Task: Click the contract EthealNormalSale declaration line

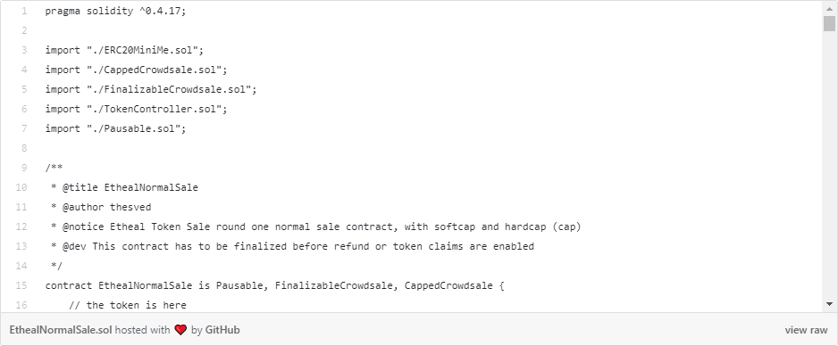Action: point(274,285)
